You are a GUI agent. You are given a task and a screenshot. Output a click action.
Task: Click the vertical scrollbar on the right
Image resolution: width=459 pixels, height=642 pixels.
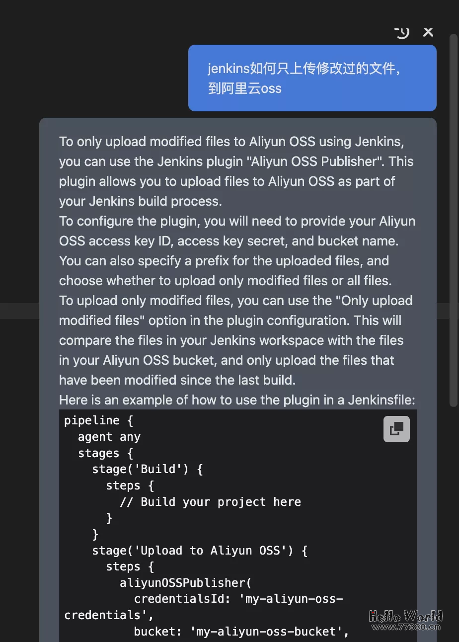pyautogui.click(x=453, y=219)
